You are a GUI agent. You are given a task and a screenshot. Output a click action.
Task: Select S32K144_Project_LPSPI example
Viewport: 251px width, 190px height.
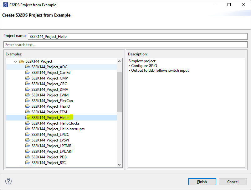click(50, 140)
